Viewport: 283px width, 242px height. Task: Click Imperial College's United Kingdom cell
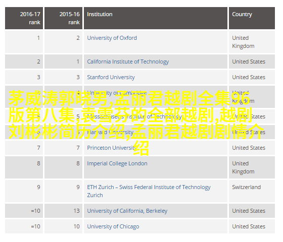click(252, 167)
